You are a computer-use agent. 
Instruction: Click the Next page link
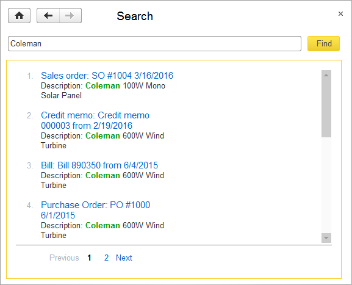coord(124,258)
